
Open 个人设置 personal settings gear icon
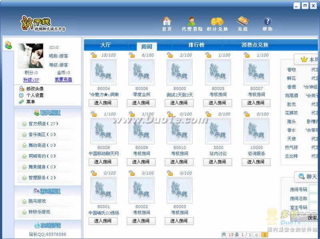click(22, 95)
